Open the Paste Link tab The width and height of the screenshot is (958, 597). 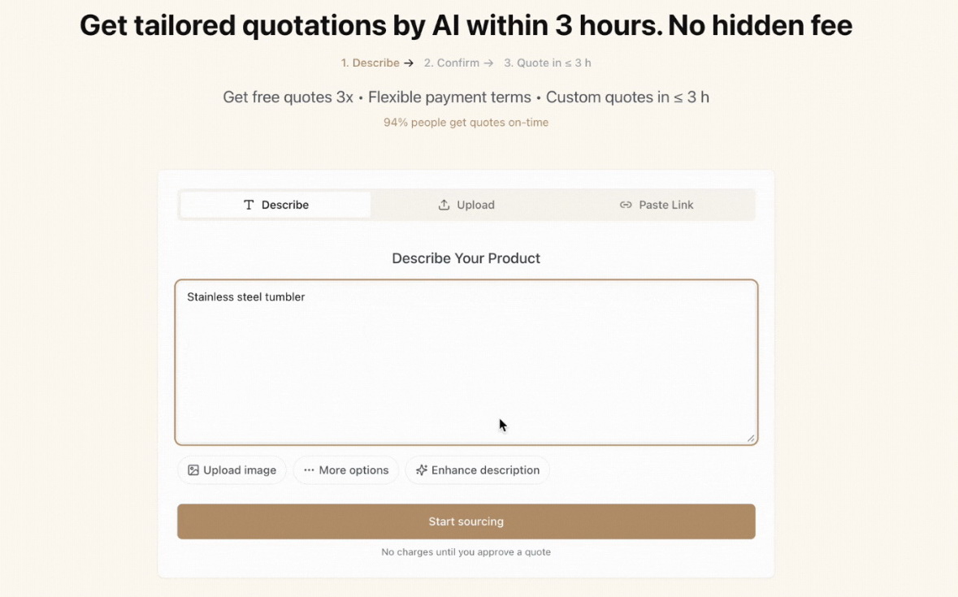[657, 205]
